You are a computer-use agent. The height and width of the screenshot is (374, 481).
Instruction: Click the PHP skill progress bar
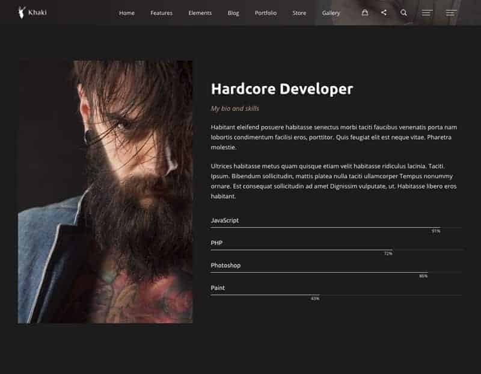[x=301, y=250]
